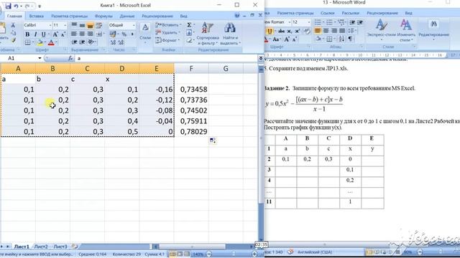The image size is (460, 258).
Task: Click AutoSum sigma icon
Action: click(x=189, y=25)
